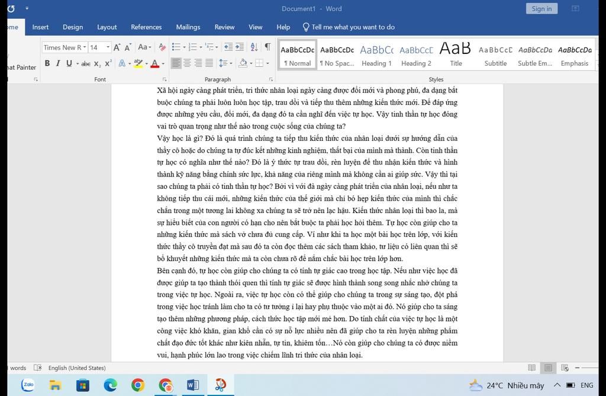
Task: Toggle Italic formatting
Action: click(58, 63)
